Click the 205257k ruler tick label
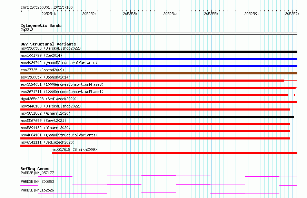The height and width of the screenshot is (198, 307). 292,14
